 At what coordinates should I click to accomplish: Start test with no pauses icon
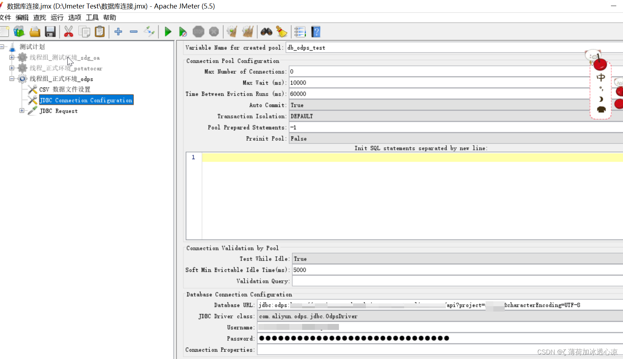(183, 32)
